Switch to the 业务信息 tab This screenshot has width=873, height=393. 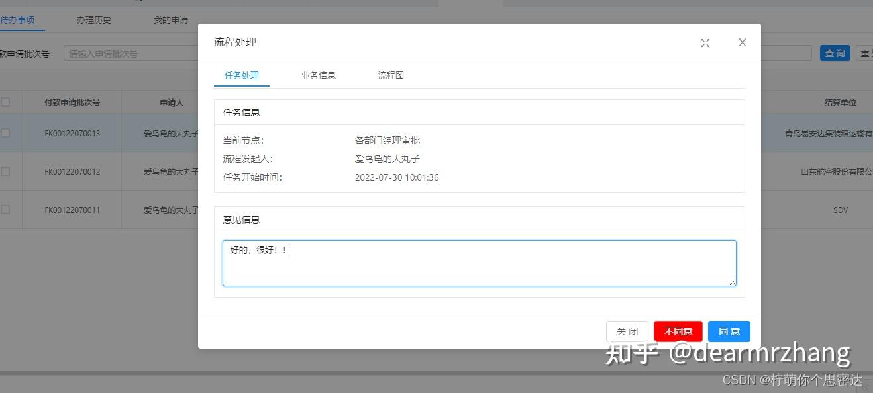(318, 75)
